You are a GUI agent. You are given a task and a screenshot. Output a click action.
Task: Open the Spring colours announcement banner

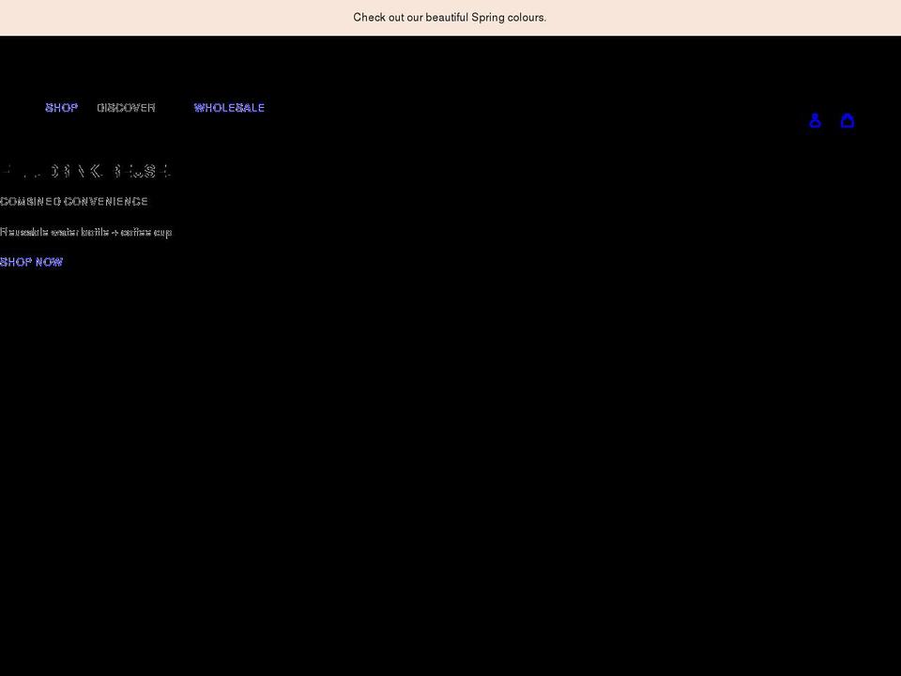tap(450, 17)
